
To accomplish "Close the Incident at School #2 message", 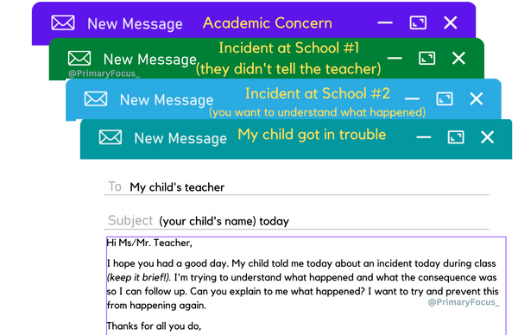I will click(x=476, y=98).
